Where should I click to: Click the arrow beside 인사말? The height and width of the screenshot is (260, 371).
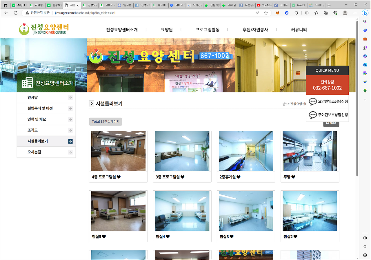(x=70, y=98)
